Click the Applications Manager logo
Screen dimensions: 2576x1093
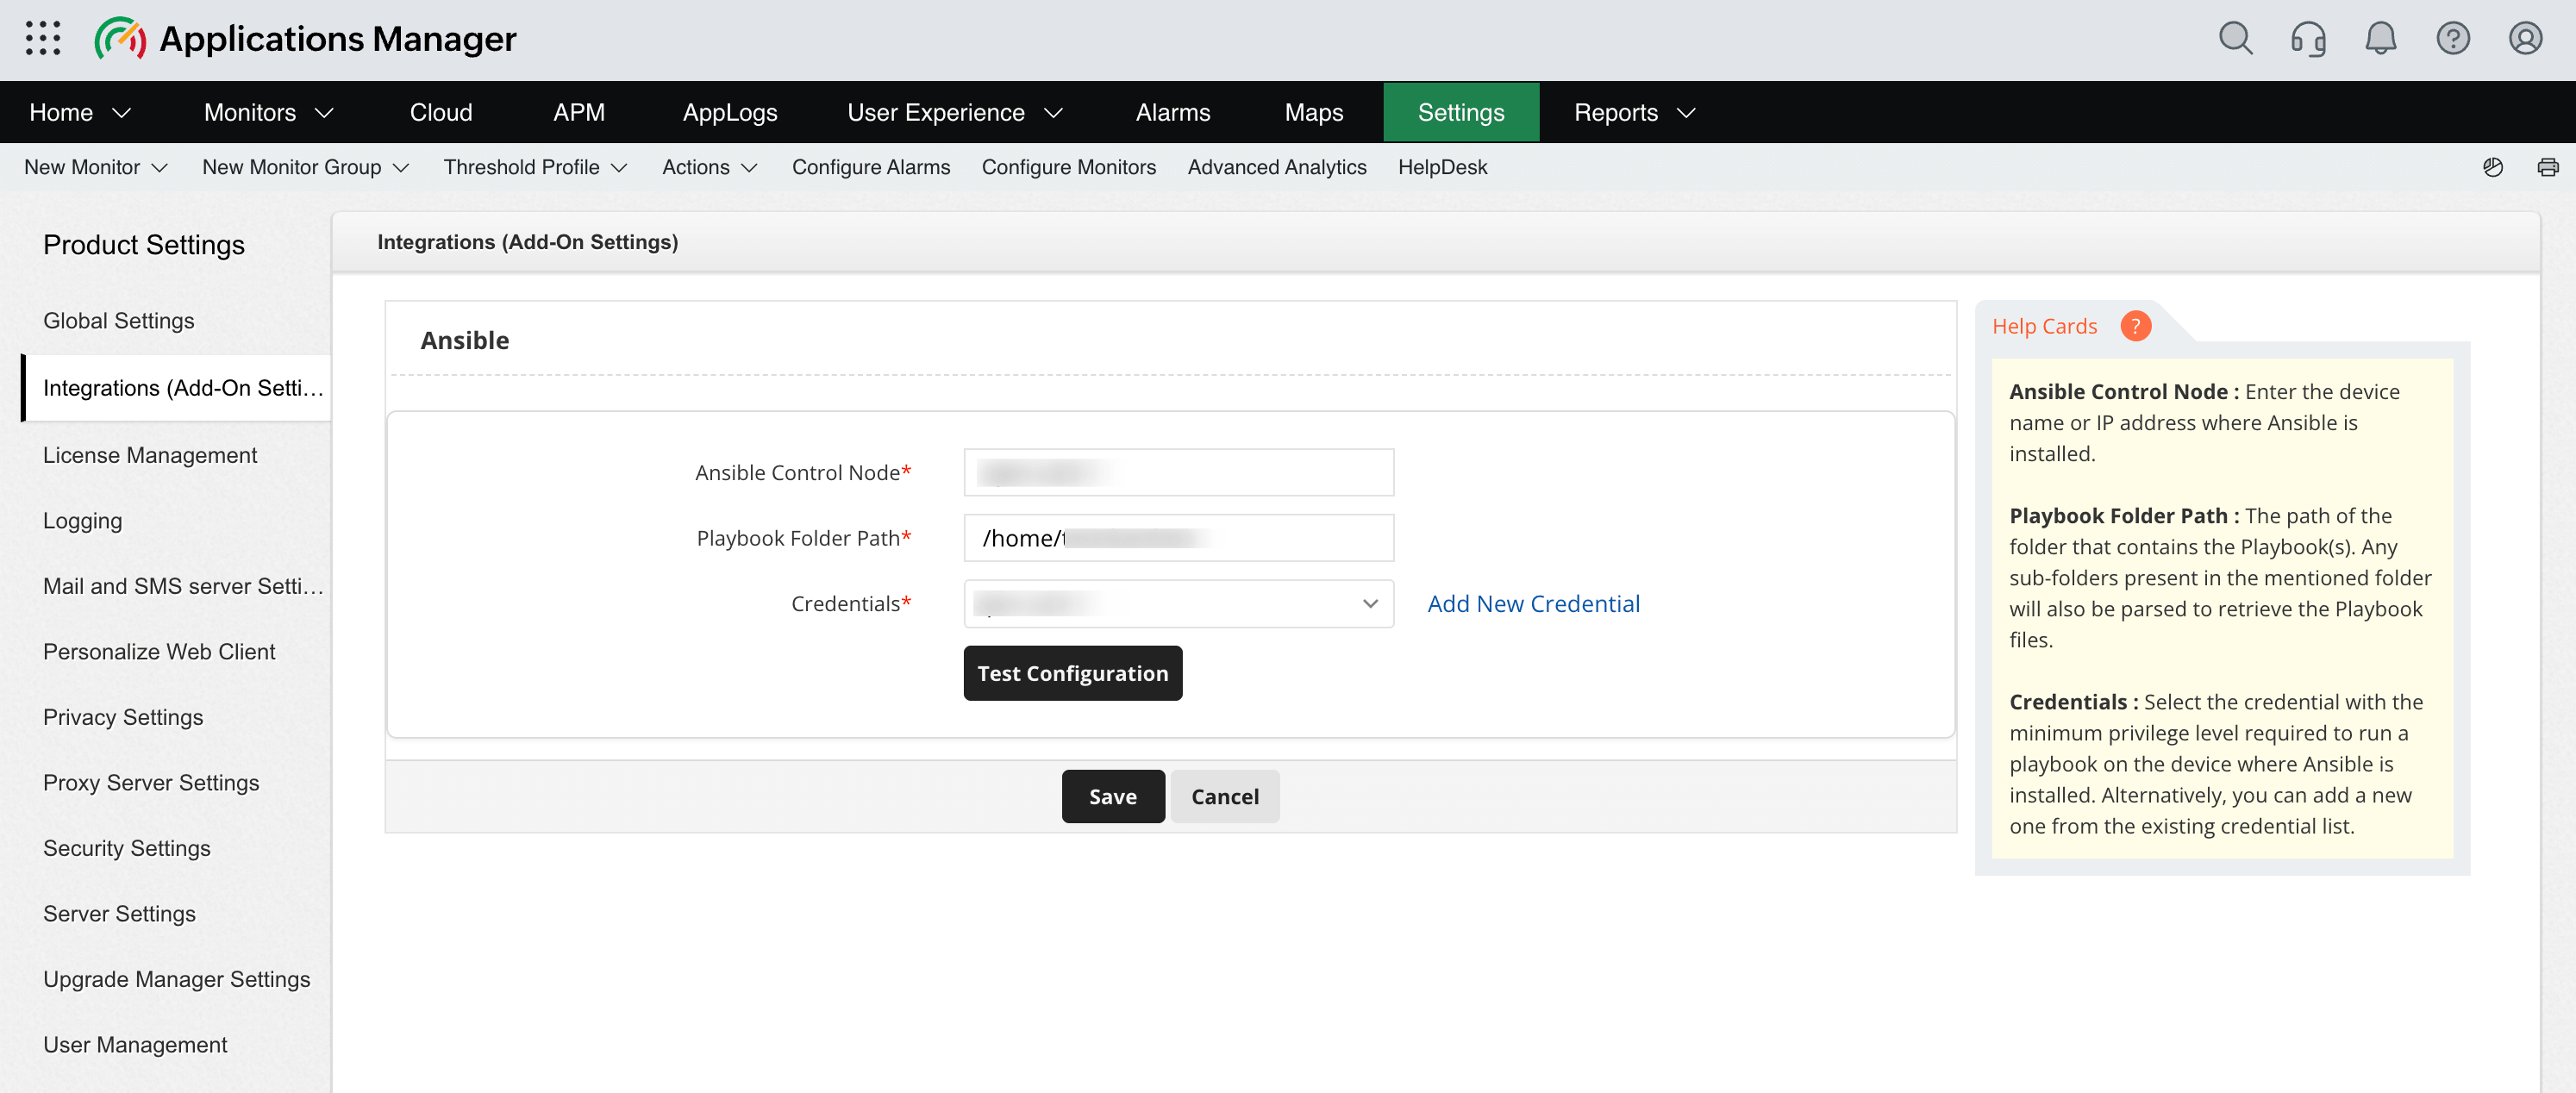point(305,39)
